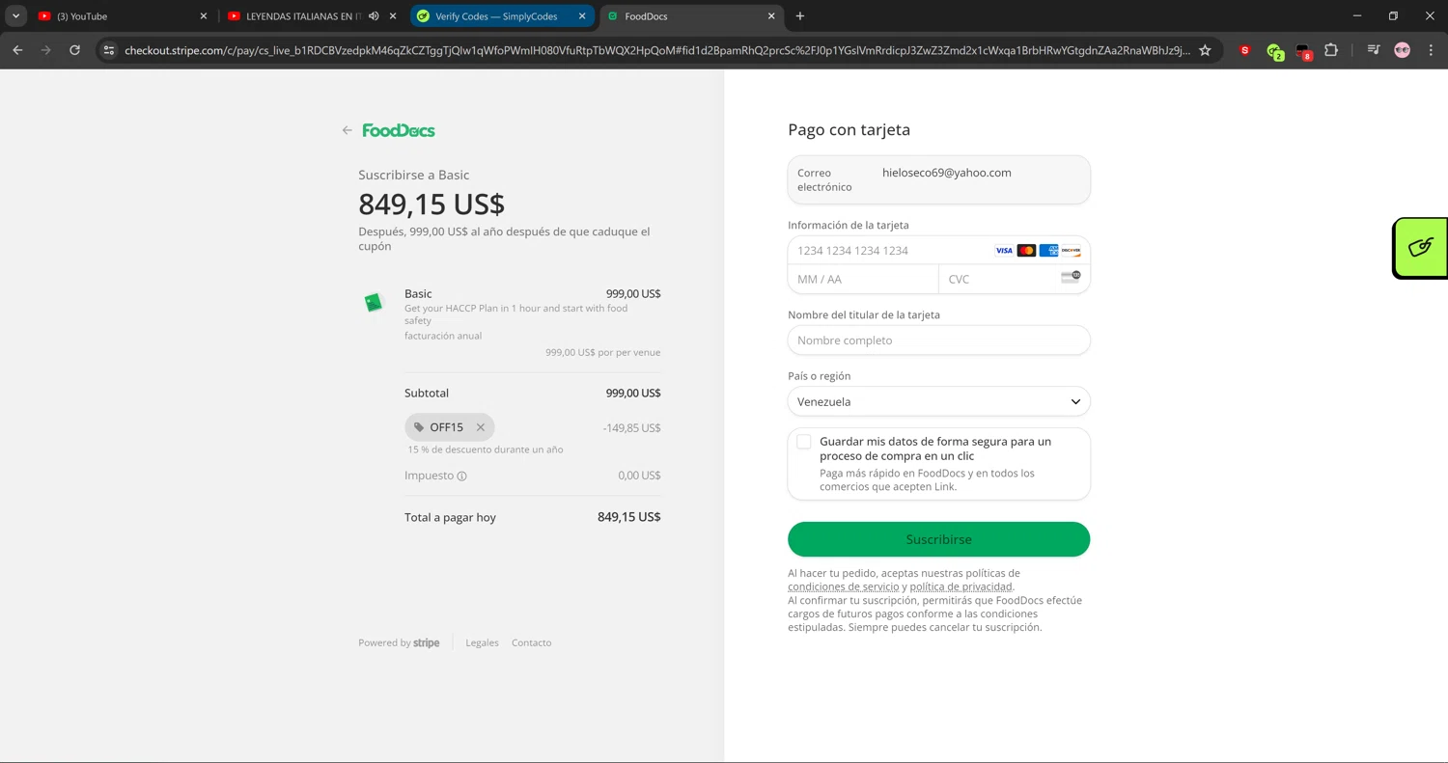Screen dimensions: 1448x763
Task: Open the SimplyCodes extension toolbar icon
Action: tap(1275, 51)
